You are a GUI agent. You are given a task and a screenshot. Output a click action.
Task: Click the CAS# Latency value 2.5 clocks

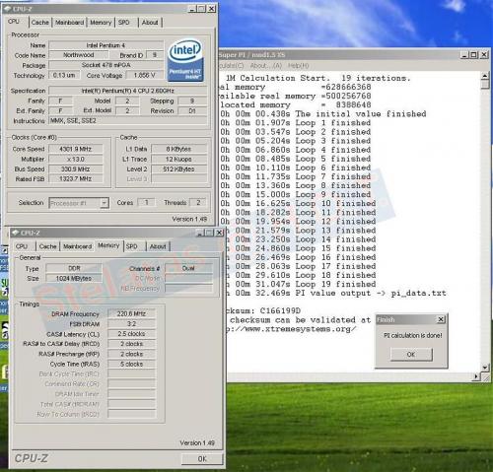(x=131, y=334)
